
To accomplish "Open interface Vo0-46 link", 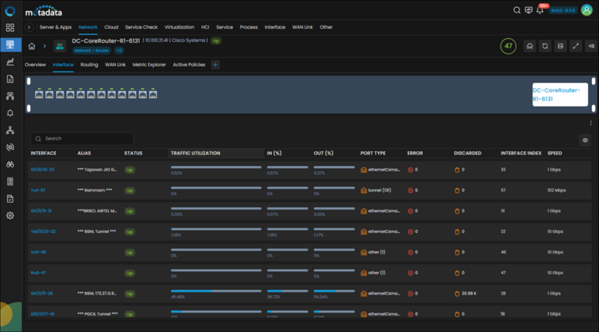I will 38,253.
